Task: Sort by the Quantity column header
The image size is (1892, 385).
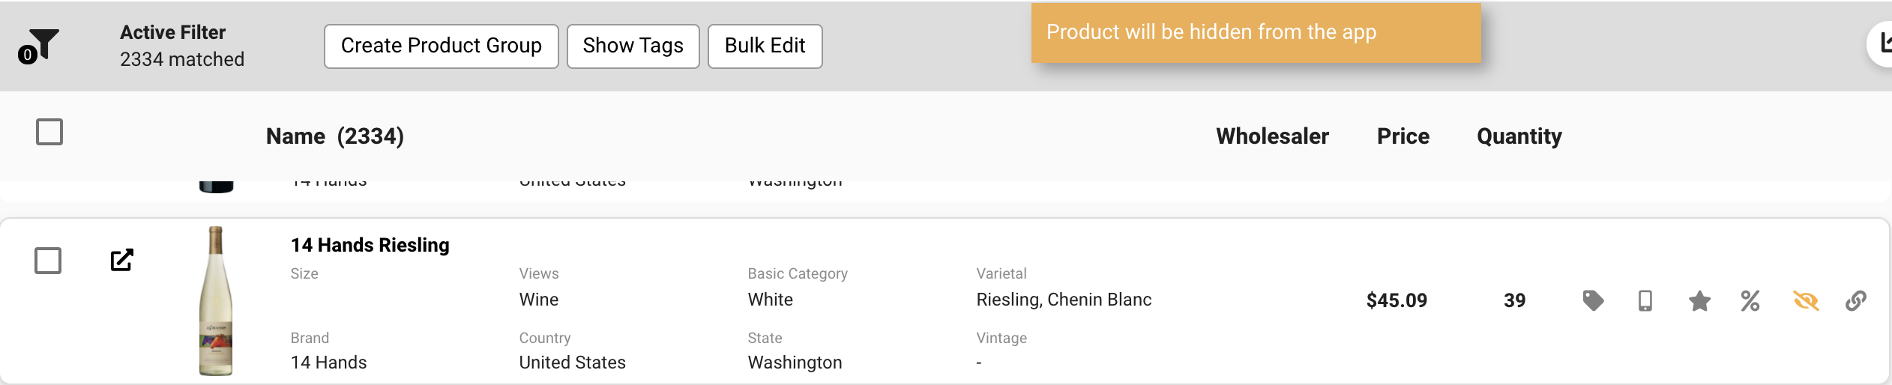Action: click(x=1519, y=136)
